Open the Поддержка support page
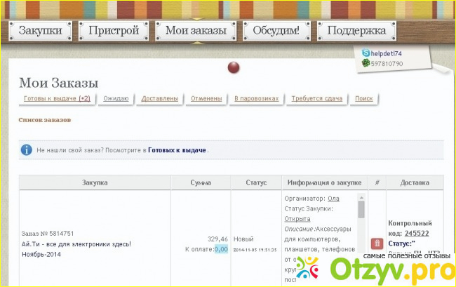The image size is (456, 287). pos(356,31)
